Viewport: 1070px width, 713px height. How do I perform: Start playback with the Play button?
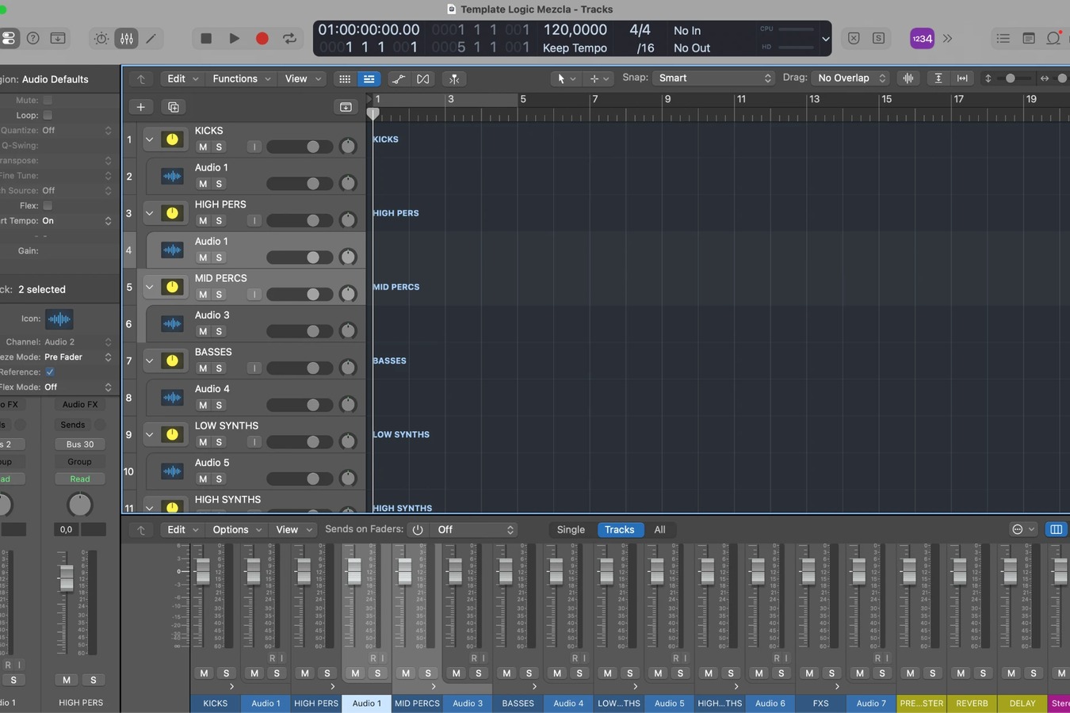(x=234, y=38)
